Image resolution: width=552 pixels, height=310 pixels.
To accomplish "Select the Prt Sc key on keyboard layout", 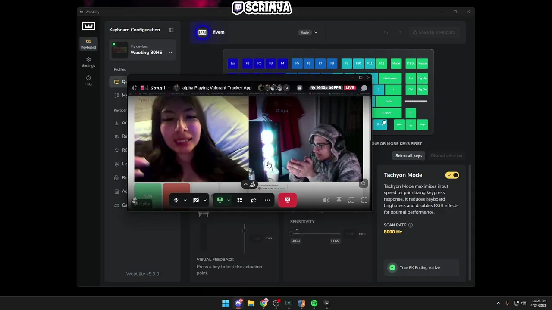I will click(x=411, y=63).
